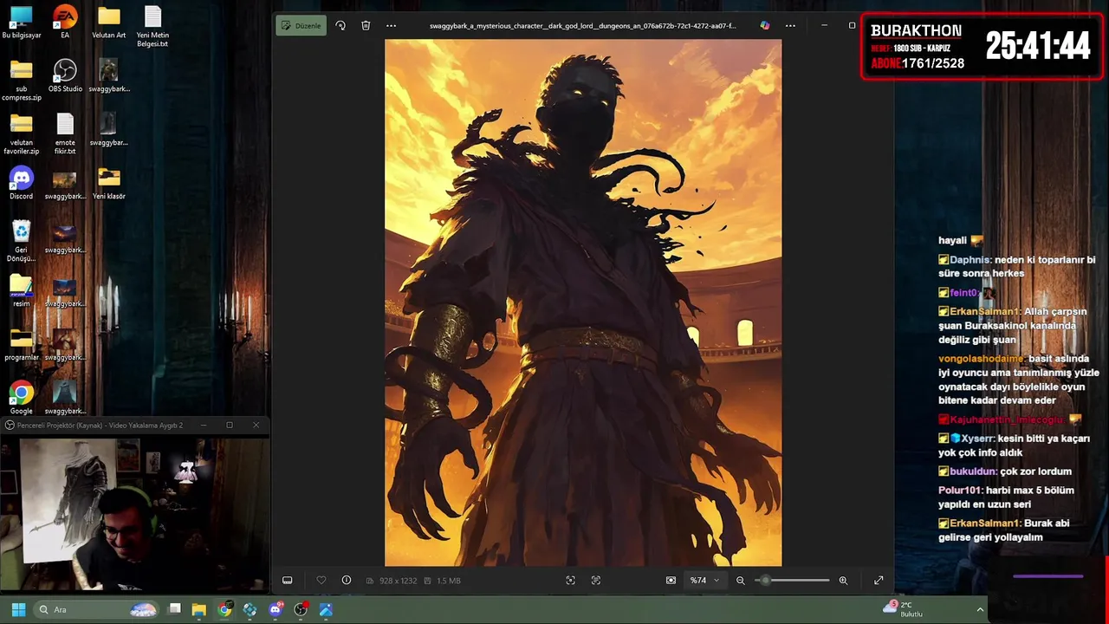Click the 928 x 1232 dimensions text
1109x624 pixels.
(398, 581)
